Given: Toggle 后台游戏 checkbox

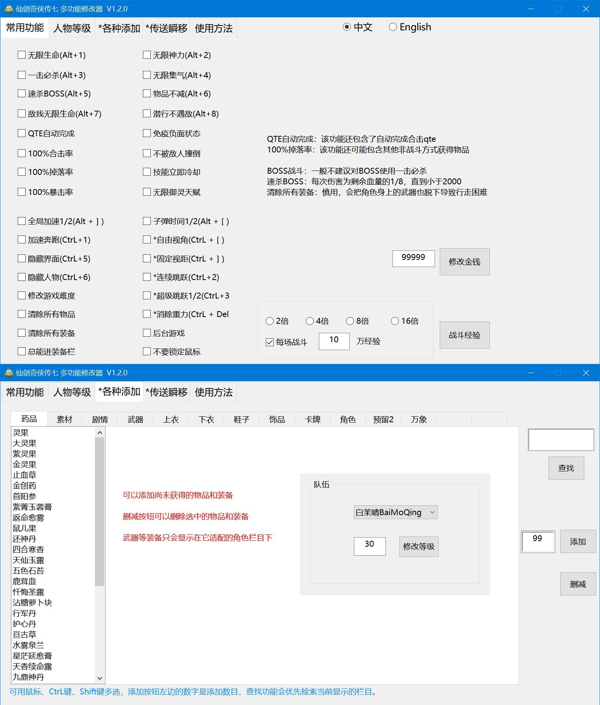Looking at the screenshot, I should click(x=147, y=333).
